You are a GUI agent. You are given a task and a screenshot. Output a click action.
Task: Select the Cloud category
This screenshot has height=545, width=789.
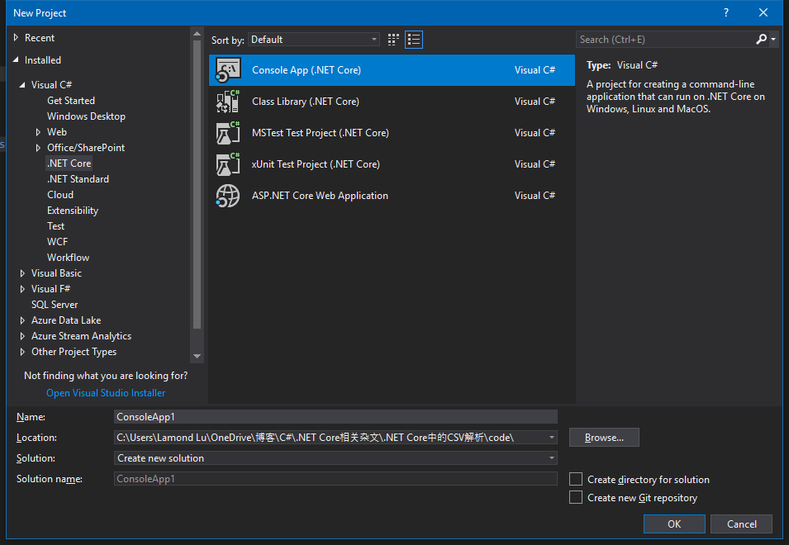(x=60, y=195)
